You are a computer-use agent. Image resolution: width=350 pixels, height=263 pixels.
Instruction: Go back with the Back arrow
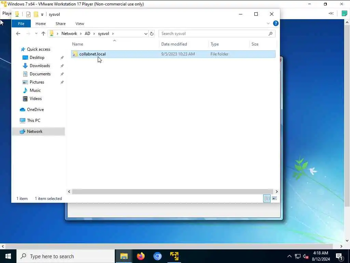point(18,34)
